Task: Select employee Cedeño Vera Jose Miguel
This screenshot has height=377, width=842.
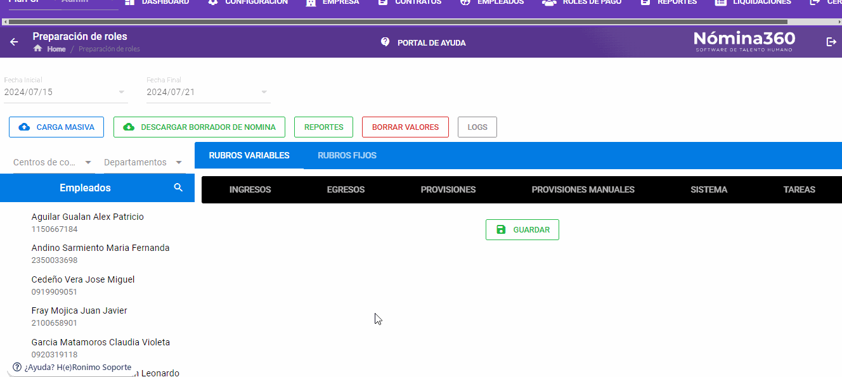Action: pyautogui.click(x=83, y=279)
